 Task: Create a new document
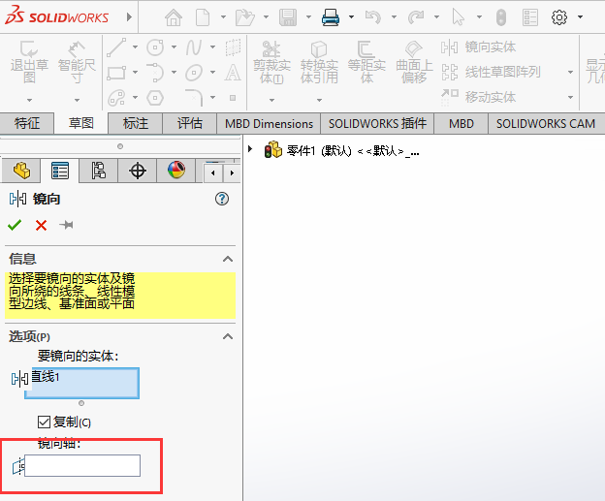[203, 17]
